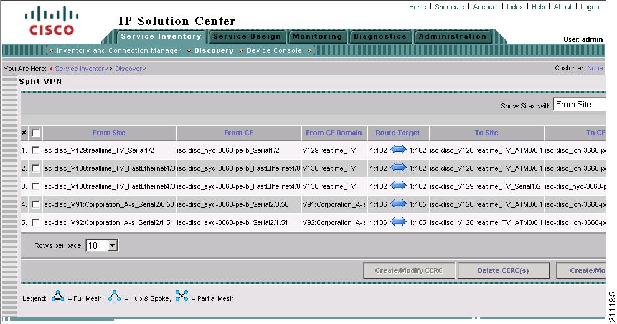Click the Customer None link
The image size is (617, 324).
pos(595,68)
